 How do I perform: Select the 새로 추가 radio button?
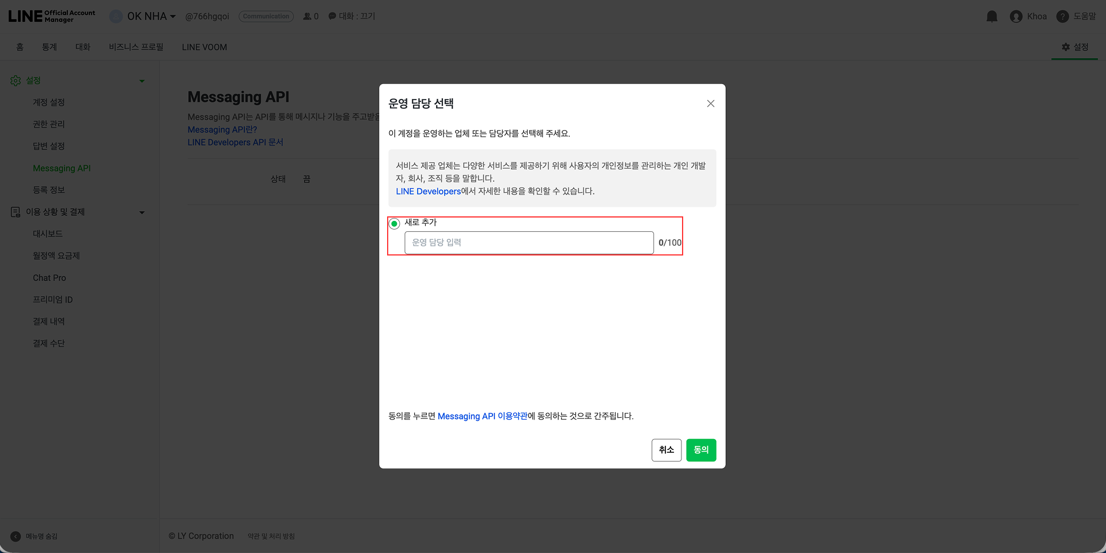click(x=394, y=223)
